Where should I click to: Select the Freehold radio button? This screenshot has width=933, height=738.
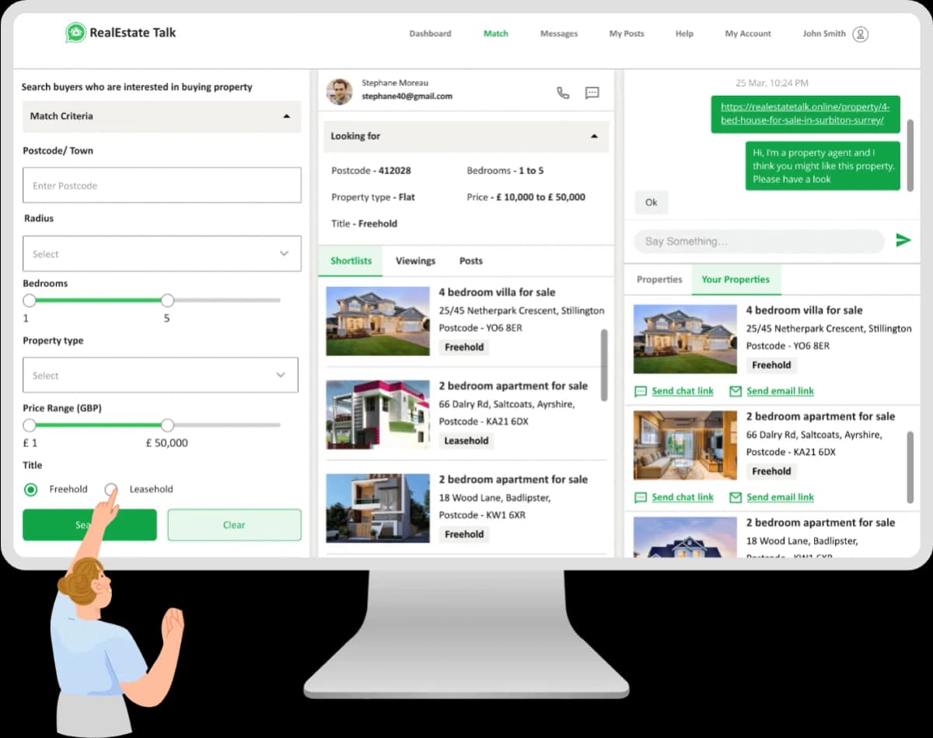pyautogui.click(x=31, y=489)
